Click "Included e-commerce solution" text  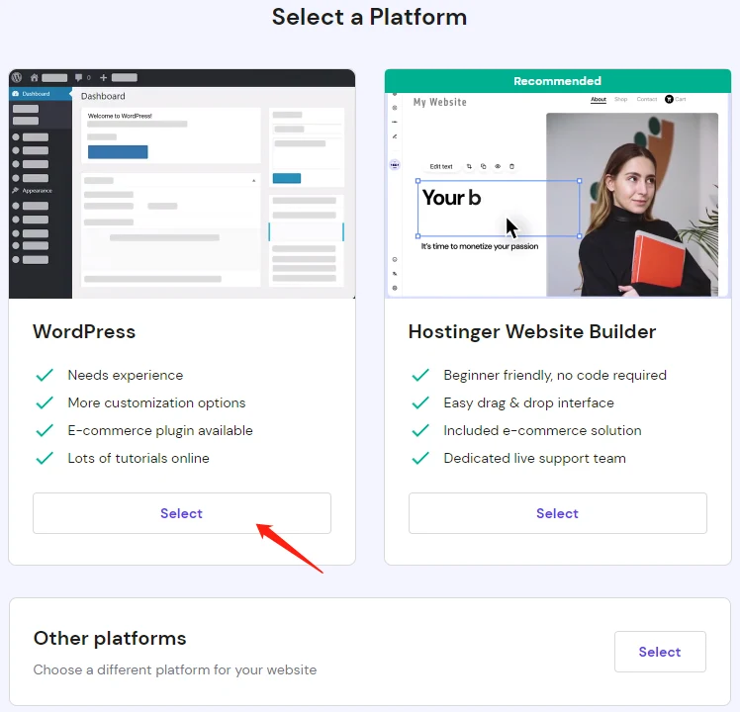click(543, 430)
